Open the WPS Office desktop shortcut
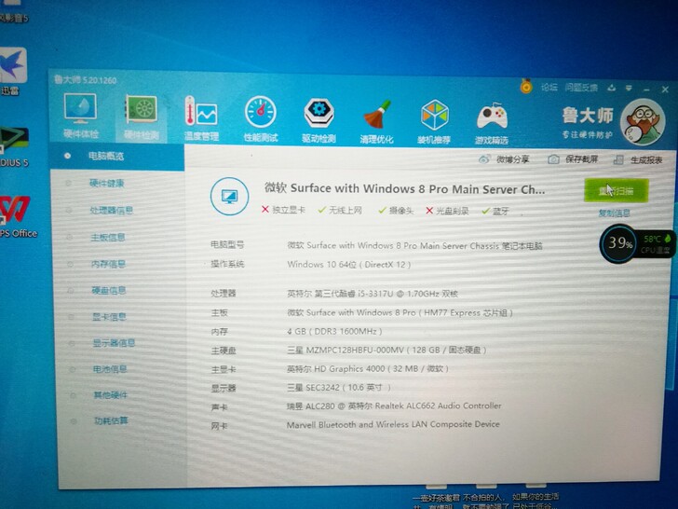Screen dimensions: 678x509 tap(18, 216)
